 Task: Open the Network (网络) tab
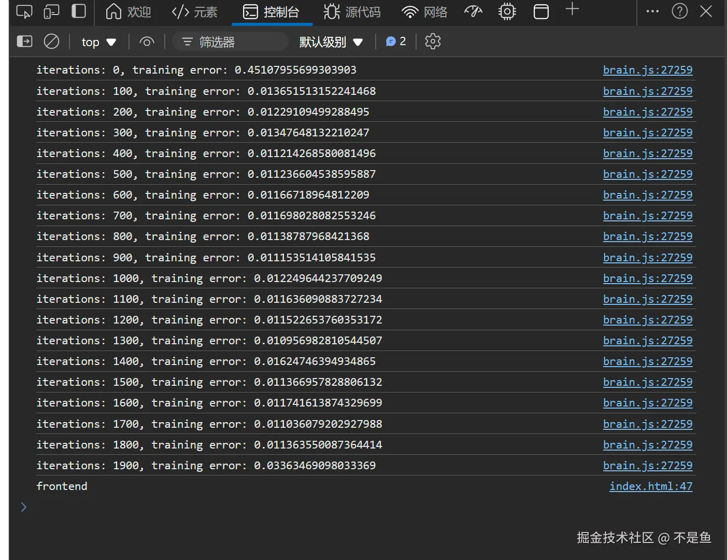tap(424, 12)
